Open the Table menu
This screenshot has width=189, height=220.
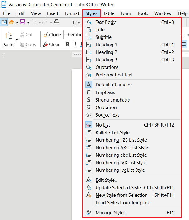[x=109, y=13]
